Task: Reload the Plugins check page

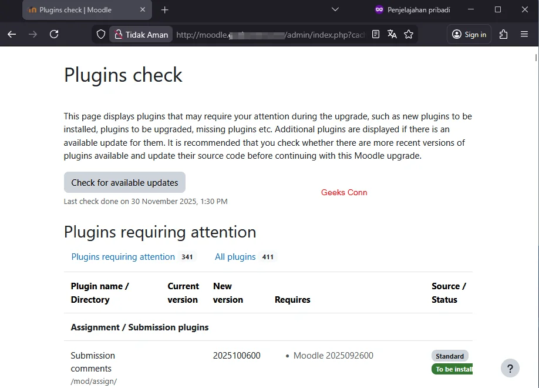Action: [54, 34]
